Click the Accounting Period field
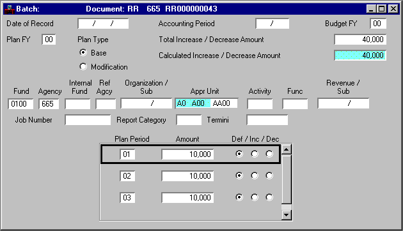This screenshot has height=231, width=403. point(272,24)
